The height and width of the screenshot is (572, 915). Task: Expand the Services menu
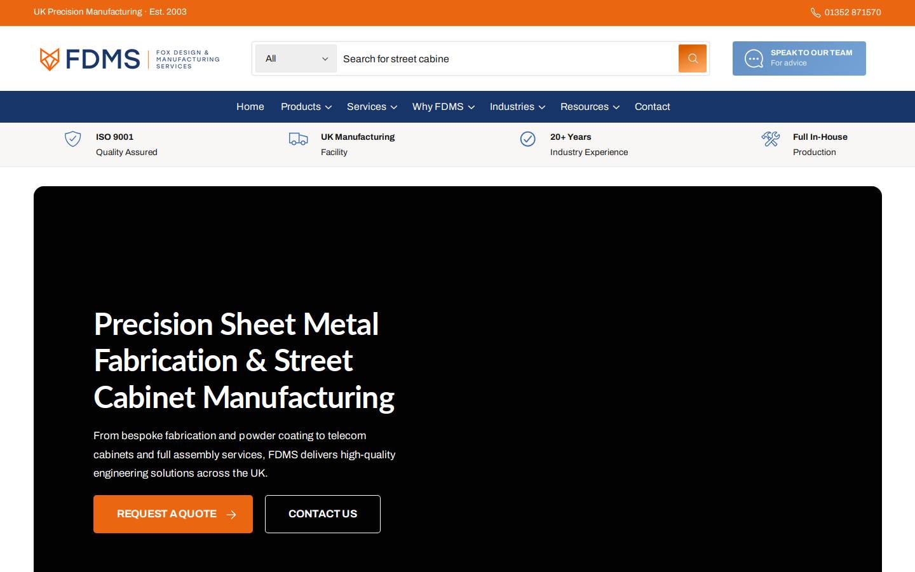[x=372, y=107]
